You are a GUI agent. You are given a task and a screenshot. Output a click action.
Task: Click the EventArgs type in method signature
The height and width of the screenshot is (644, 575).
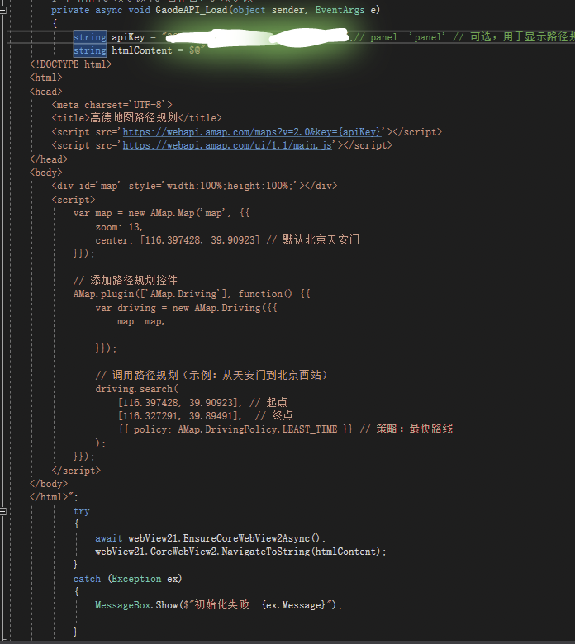pyautogui.click(x=340, y=10)
